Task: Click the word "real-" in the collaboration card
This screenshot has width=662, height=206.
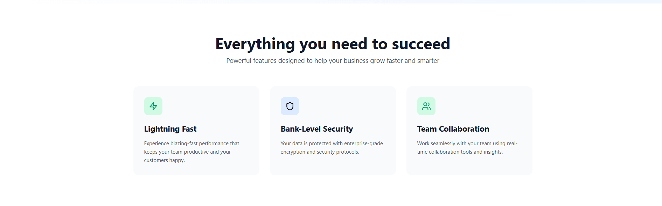Action: [512, 144]
